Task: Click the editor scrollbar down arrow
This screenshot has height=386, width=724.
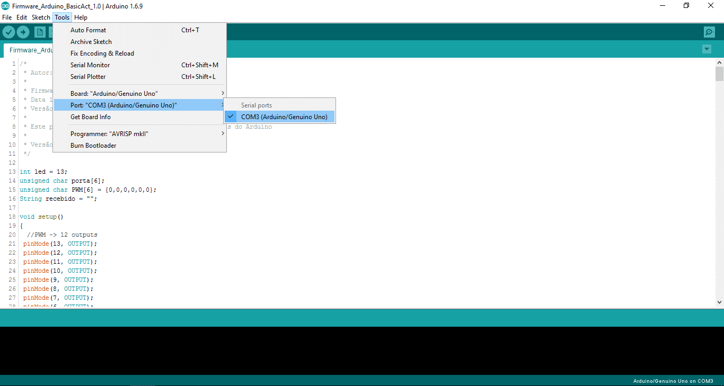Action: [x=719, y=302]
